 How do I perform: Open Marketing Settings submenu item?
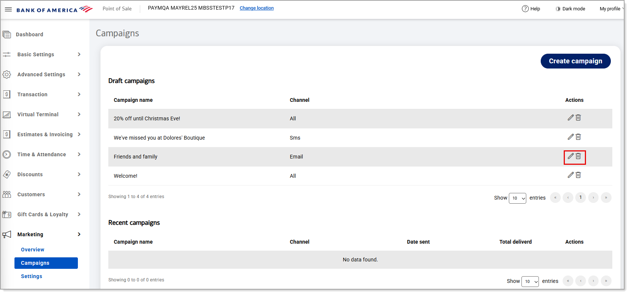click(32, 276)
